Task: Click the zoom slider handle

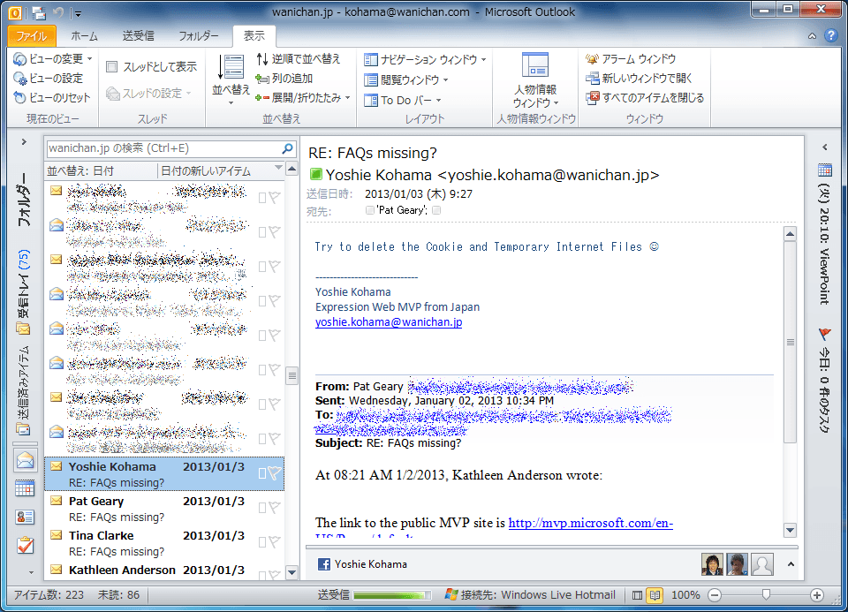Action: point(766,594)
